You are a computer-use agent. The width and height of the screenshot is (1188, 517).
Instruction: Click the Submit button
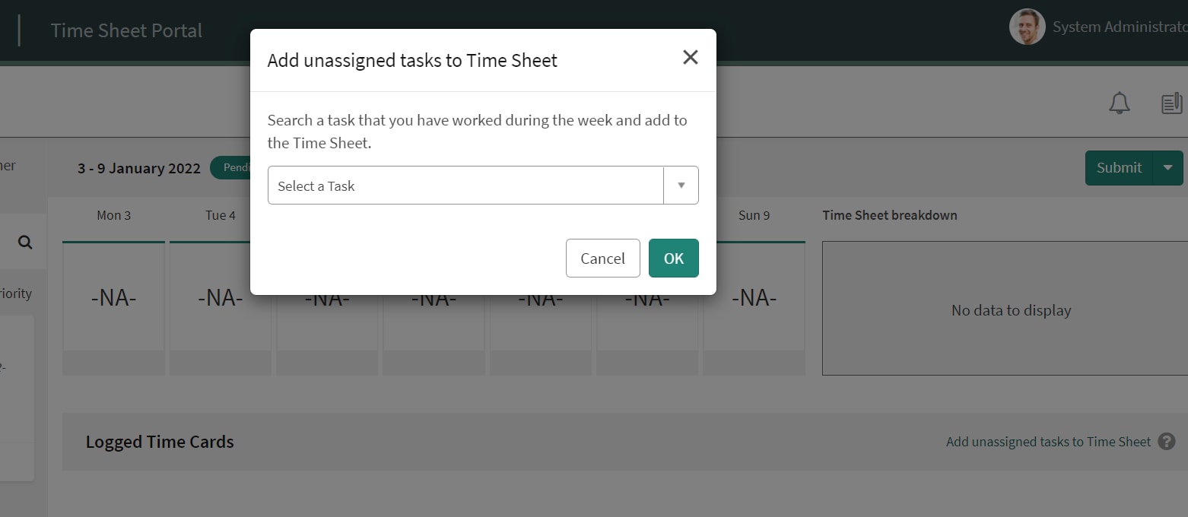point(1119,167)
